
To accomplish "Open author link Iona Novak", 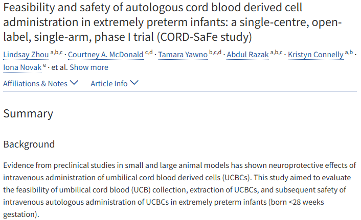I will pos(22,67).
